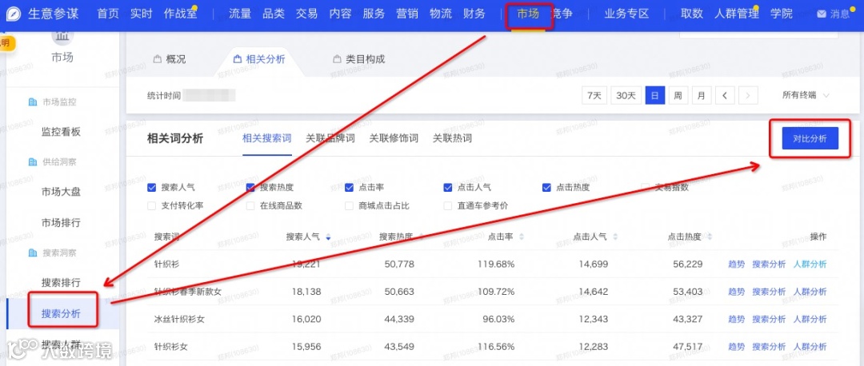Image resolution: width=864 pixels, height=366 pixels.
Task: Go to next date with right chevron
Action: click(x=748, y=95)
